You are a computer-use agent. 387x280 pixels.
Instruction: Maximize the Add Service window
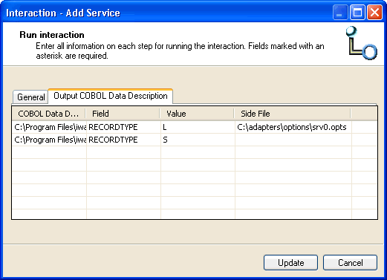click(357, 13)
